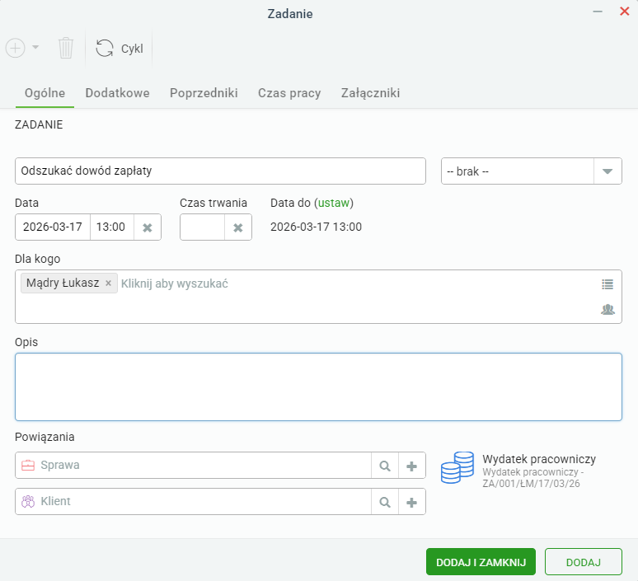
Task: Click the task name field 'Odszukać dowód zapłaty'
Action: pyautogui.click(x=221, y=171)
